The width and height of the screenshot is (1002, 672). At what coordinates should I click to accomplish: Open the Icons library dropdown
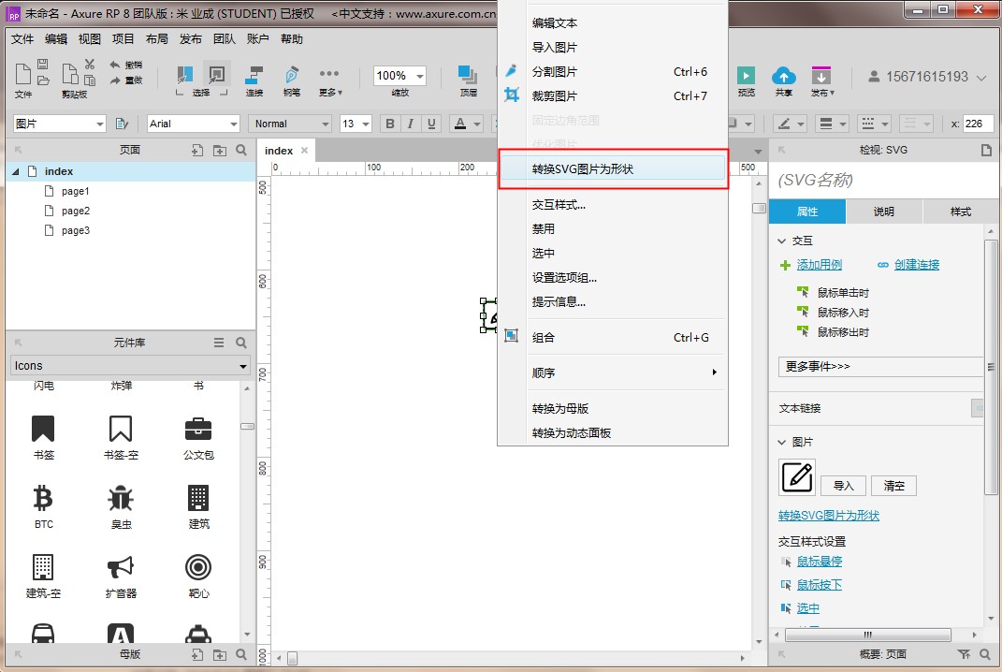130,366
